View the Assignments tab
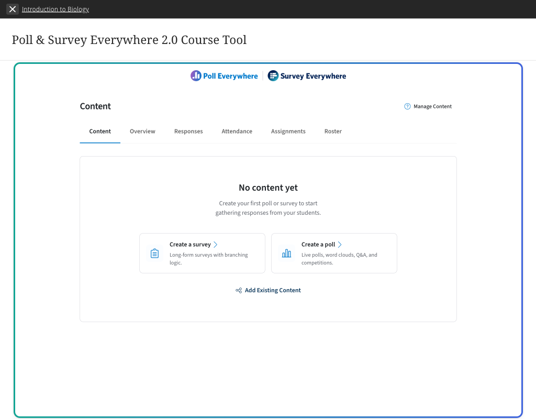The width and height of the screenshot is (536, 419). (288, 131)
